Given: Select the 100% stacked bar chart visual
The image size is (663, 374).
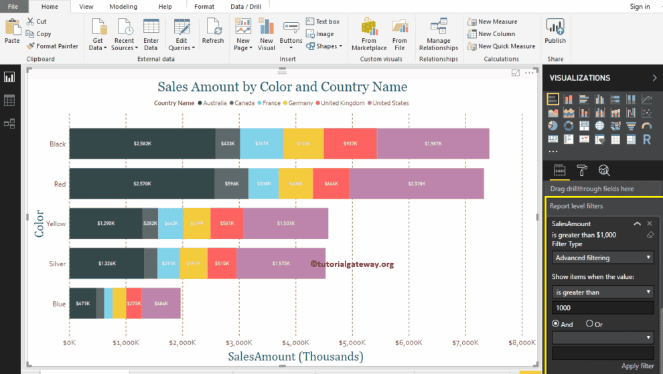Looking at the screenshot, I should click(615, 99).
